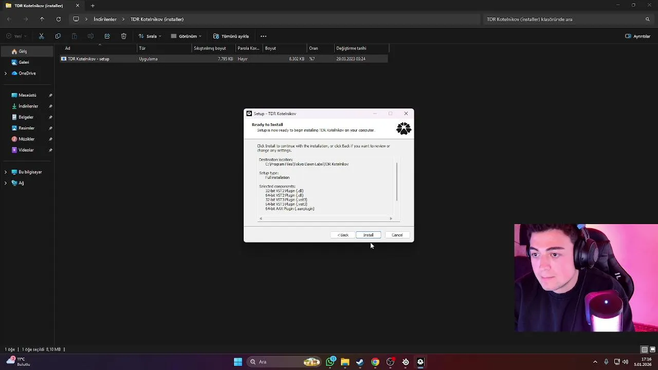Click İndirilenler in the address breadcrumb
Image resolution: width=658 pixels, height=370 pixels.
point(105,19)
